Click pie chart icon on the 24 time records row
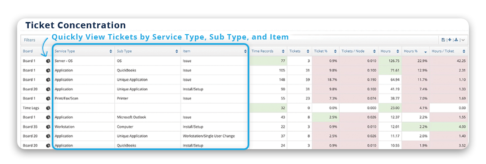The height and width of the screenshot is (164, 486). tap(48, 145)
